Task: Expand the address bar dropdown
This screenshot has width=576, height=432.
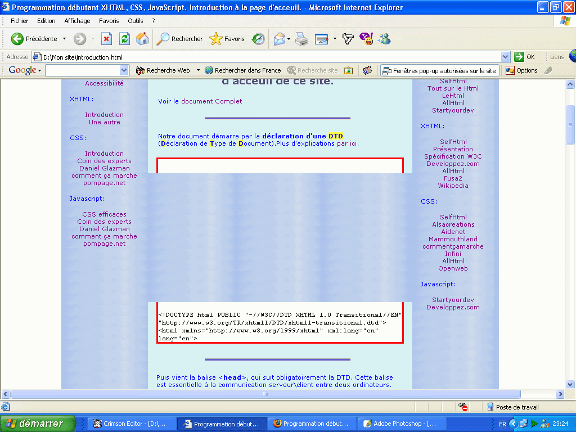Action: 505,57
